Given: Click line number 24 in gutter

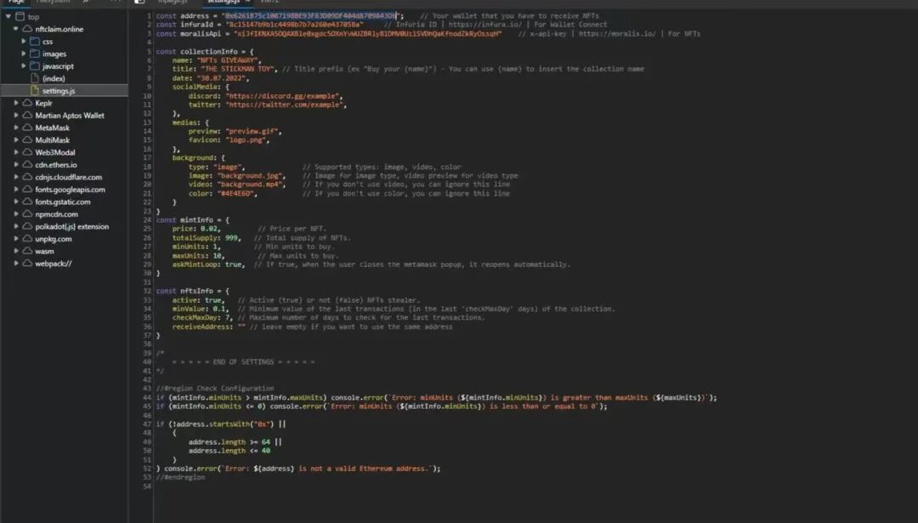Looking at the screenshot, I should click(x=147, y=220).
